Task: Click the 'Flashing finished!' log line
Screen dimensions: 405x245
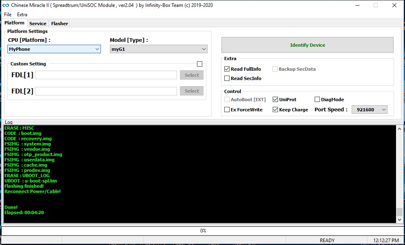Action: tap(24, 186)
